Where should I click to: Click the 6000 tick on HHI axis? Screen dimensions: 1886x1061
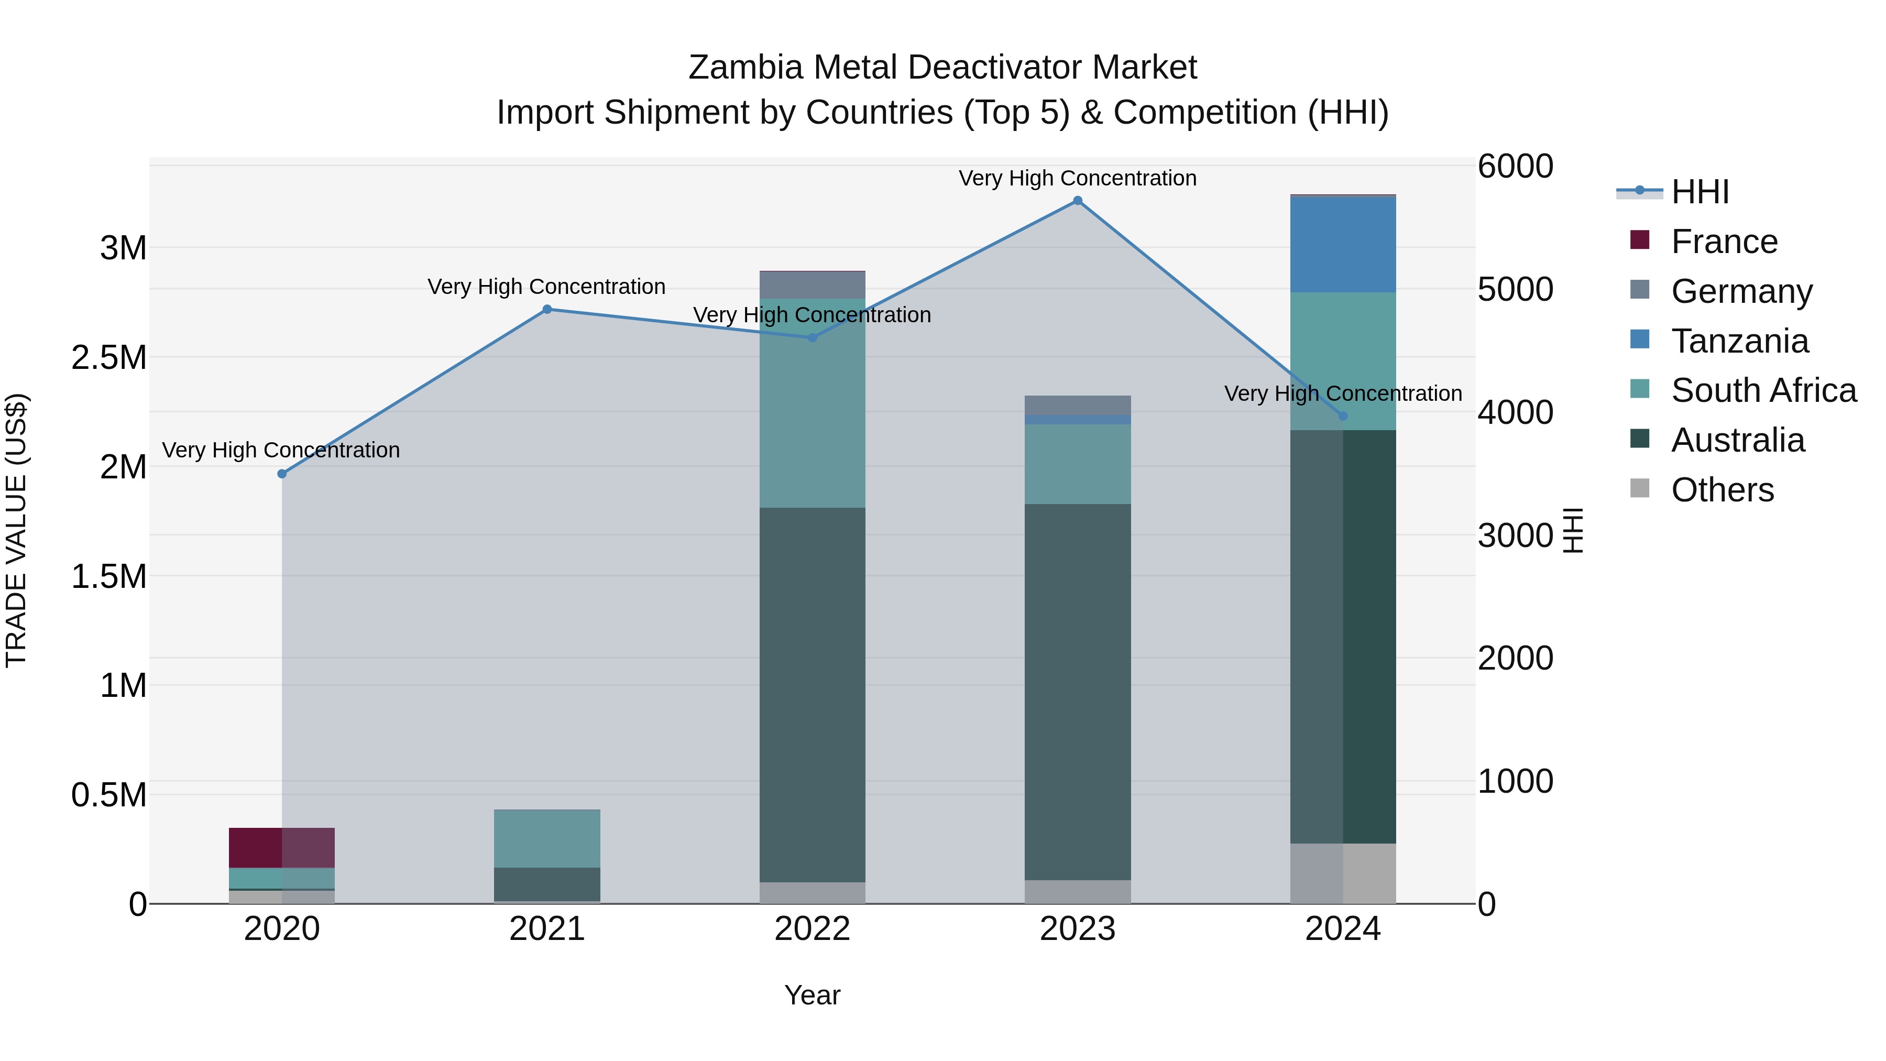tap(1515, 166)
